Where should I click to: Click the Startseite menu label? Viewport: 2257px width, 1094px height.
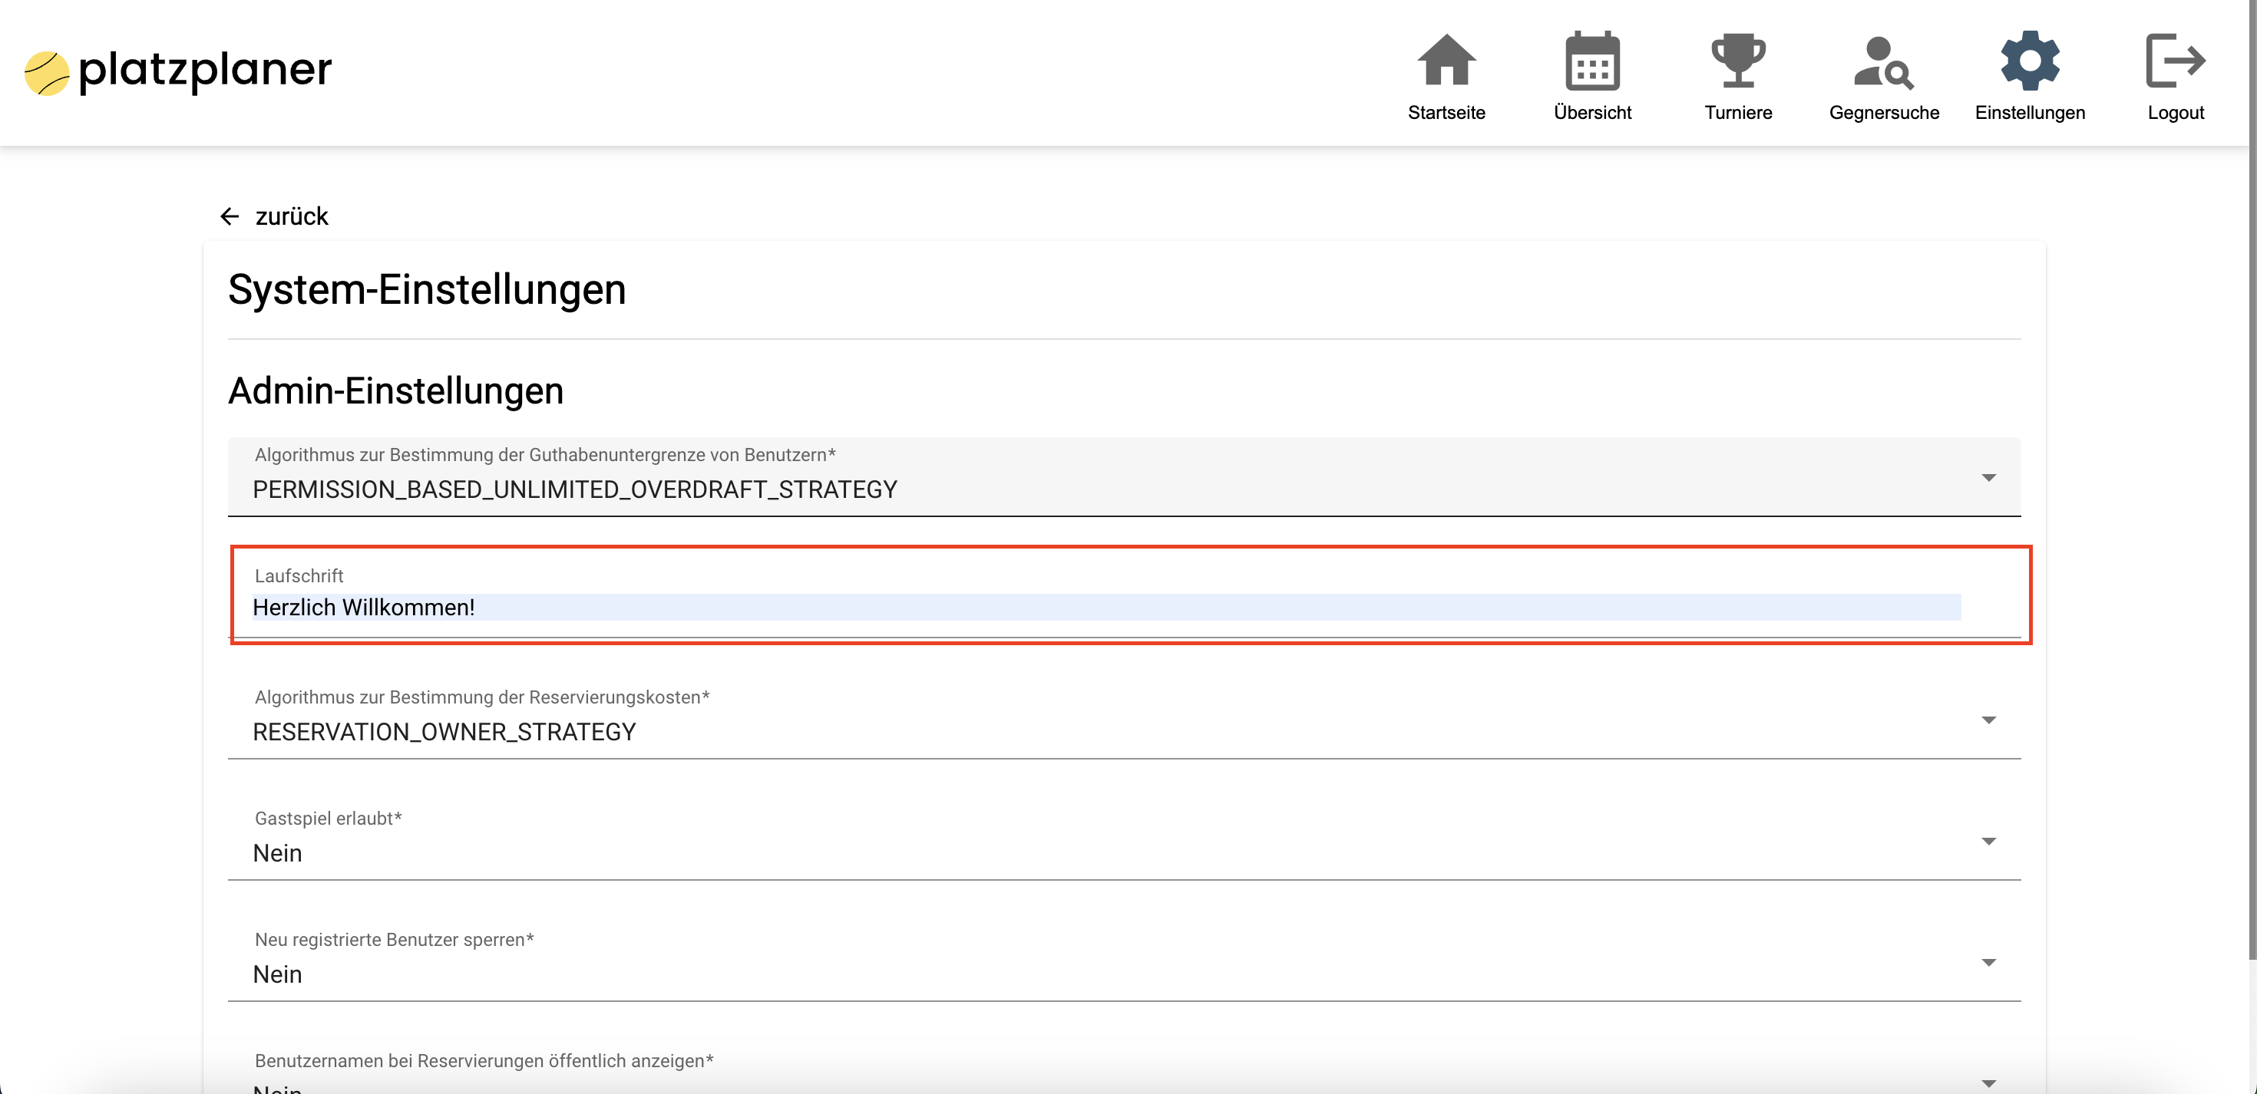1446,112
